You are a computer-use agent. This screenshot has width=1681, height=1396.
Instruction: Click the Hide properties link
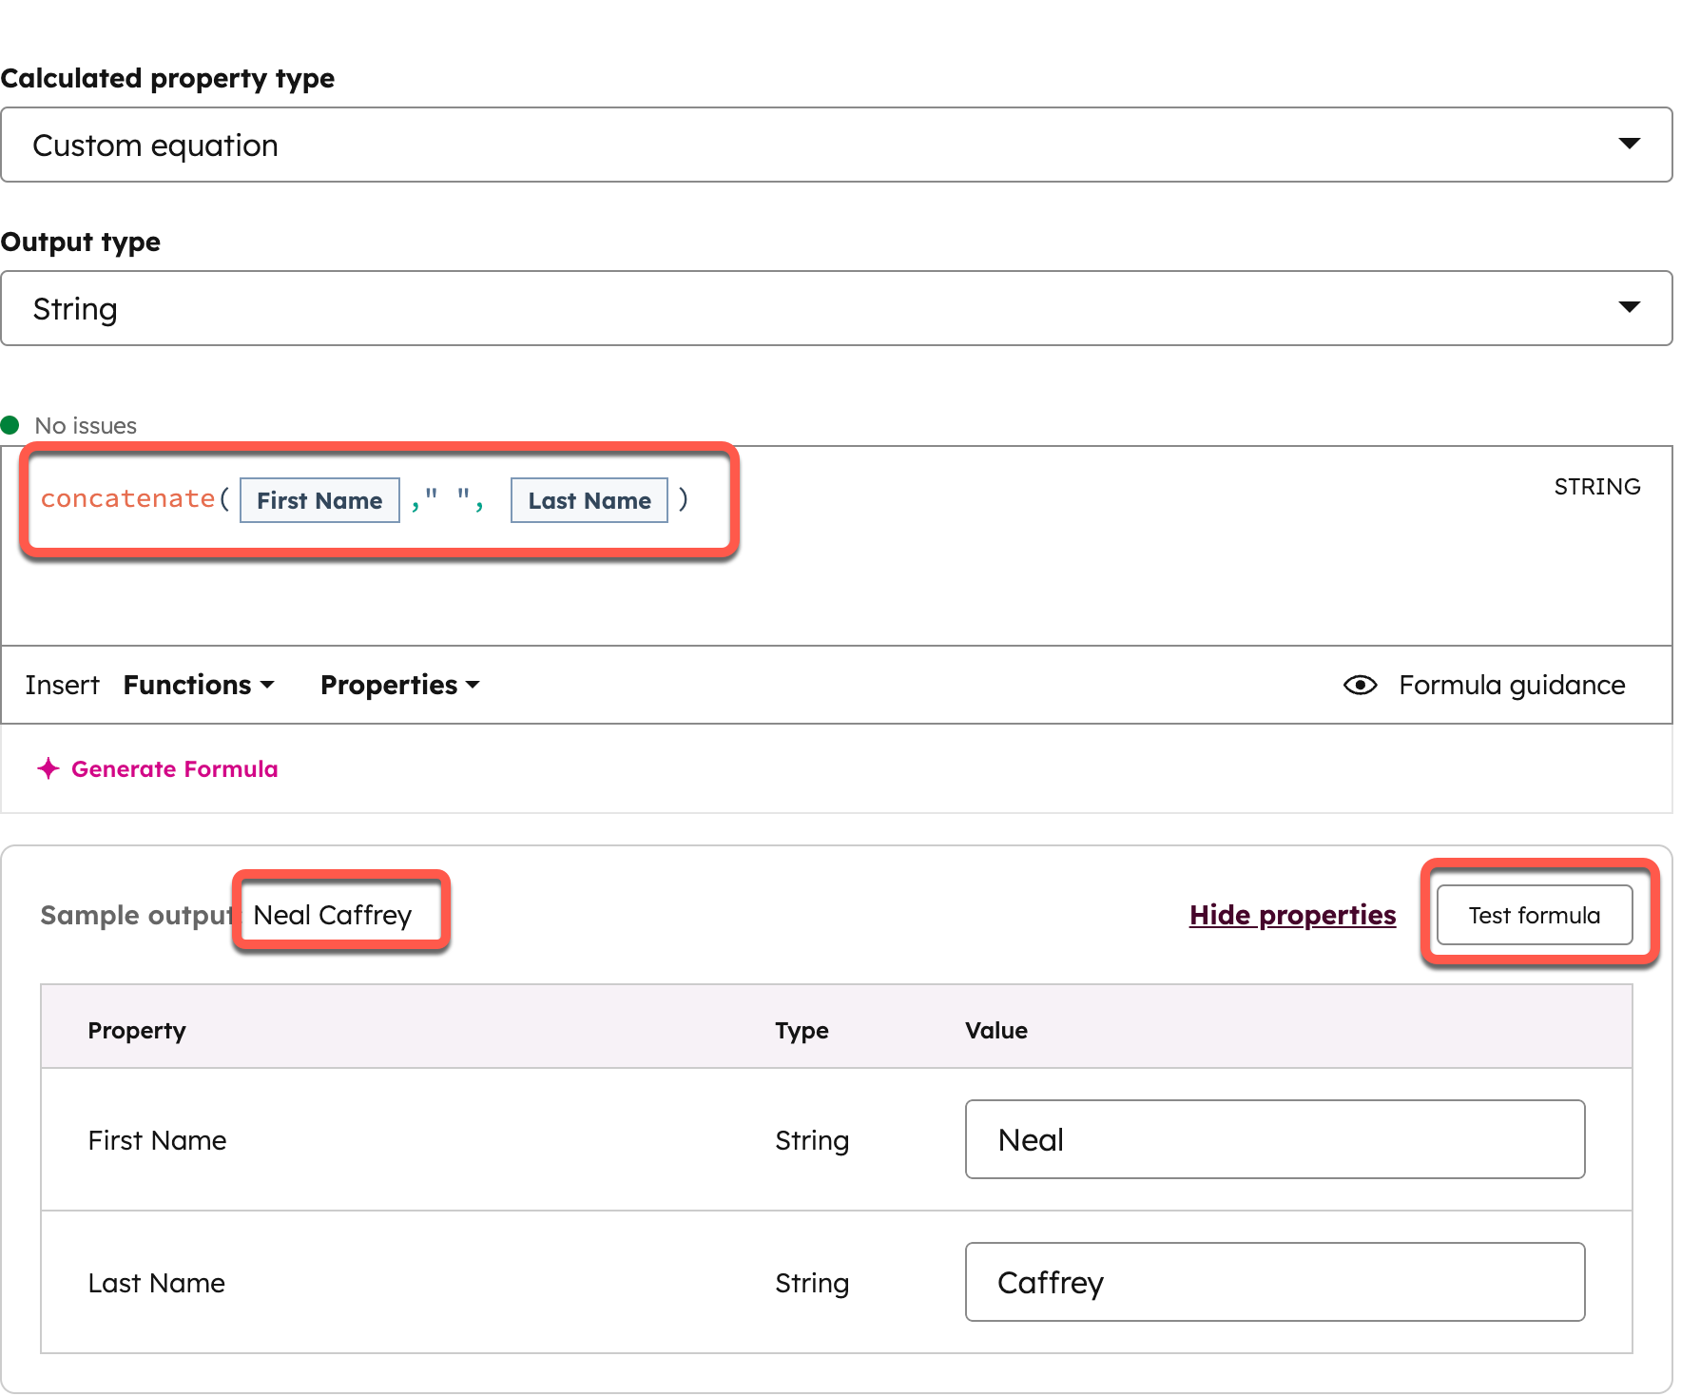pyautogui.click(x=1292, y=915)
